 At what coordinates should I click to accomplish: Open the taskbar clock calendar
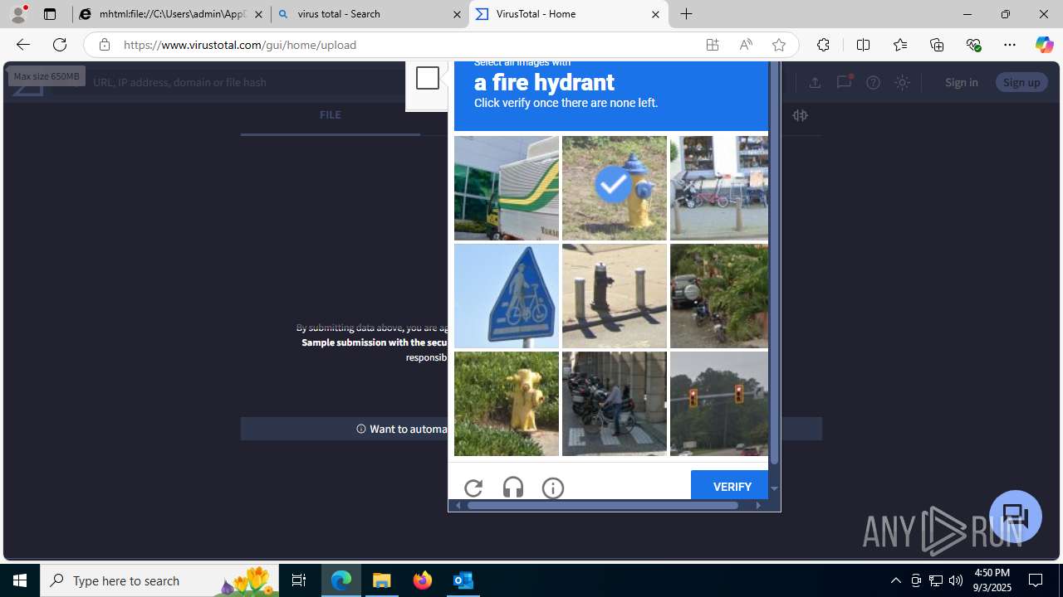click(x=992, y=580)
